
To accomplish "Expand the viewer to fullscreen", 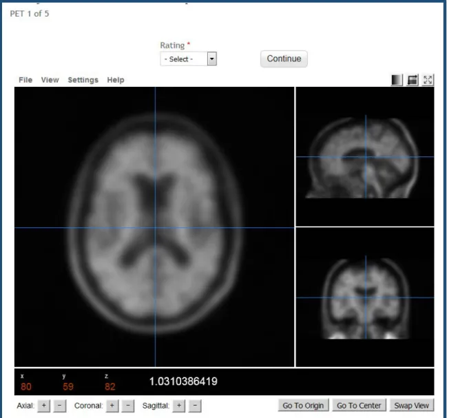I will [428, 80].
